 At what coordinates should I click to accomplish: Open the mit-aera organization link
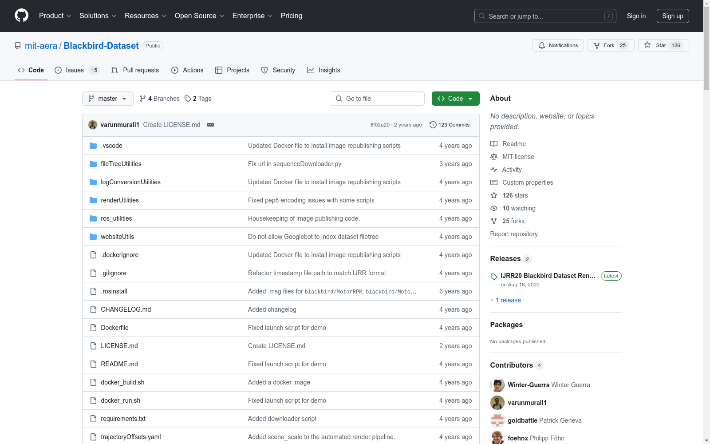[x=41, y=46]
